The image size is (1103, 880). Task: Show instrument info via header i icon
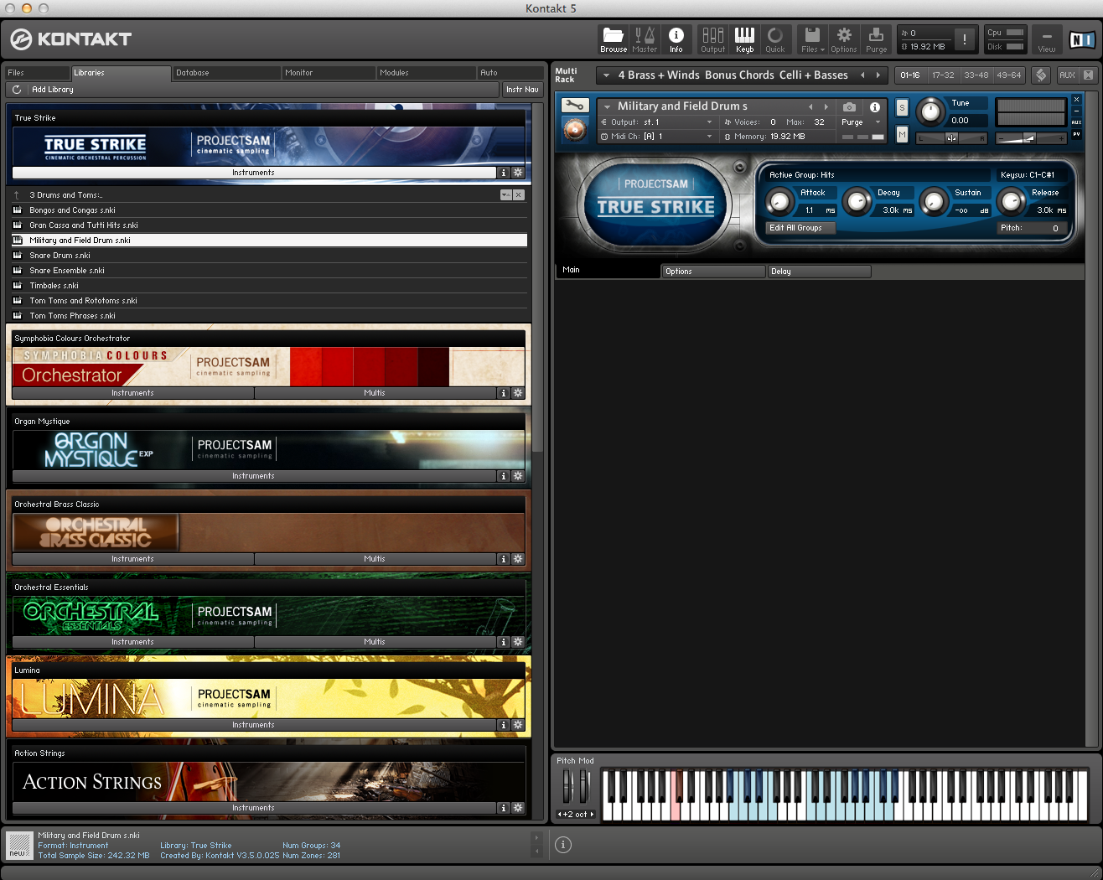[x=874, y=106]
